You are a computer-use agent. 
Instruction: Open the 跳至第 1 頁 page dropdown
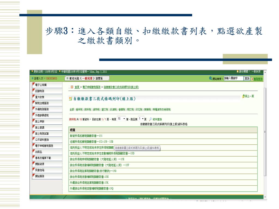(x=141, y=119)
